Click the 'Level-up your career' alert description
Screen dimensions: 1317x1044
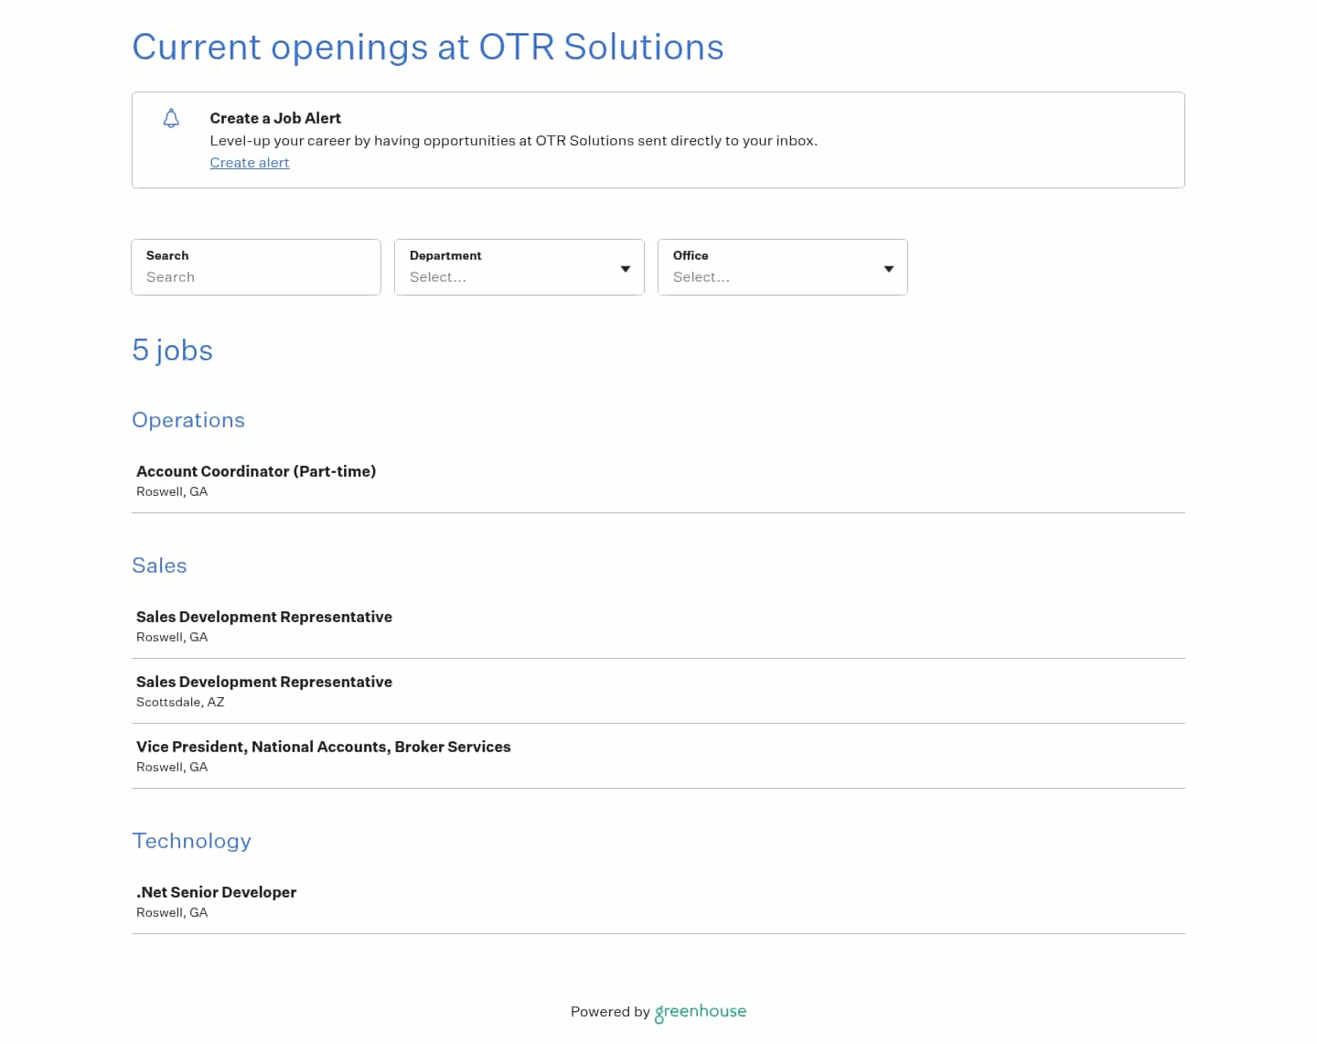coord(514,141)
